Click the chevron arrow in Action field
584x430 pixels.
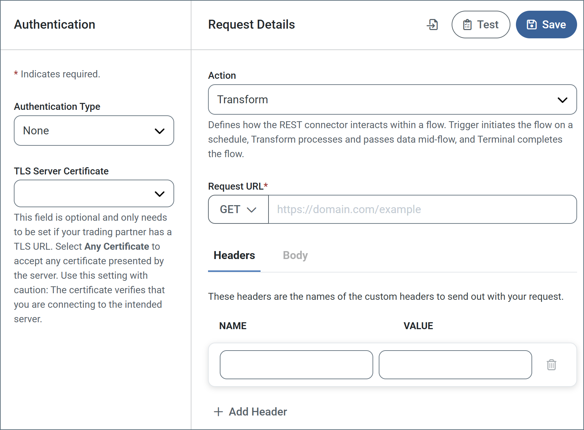click(x=562, y=100)
